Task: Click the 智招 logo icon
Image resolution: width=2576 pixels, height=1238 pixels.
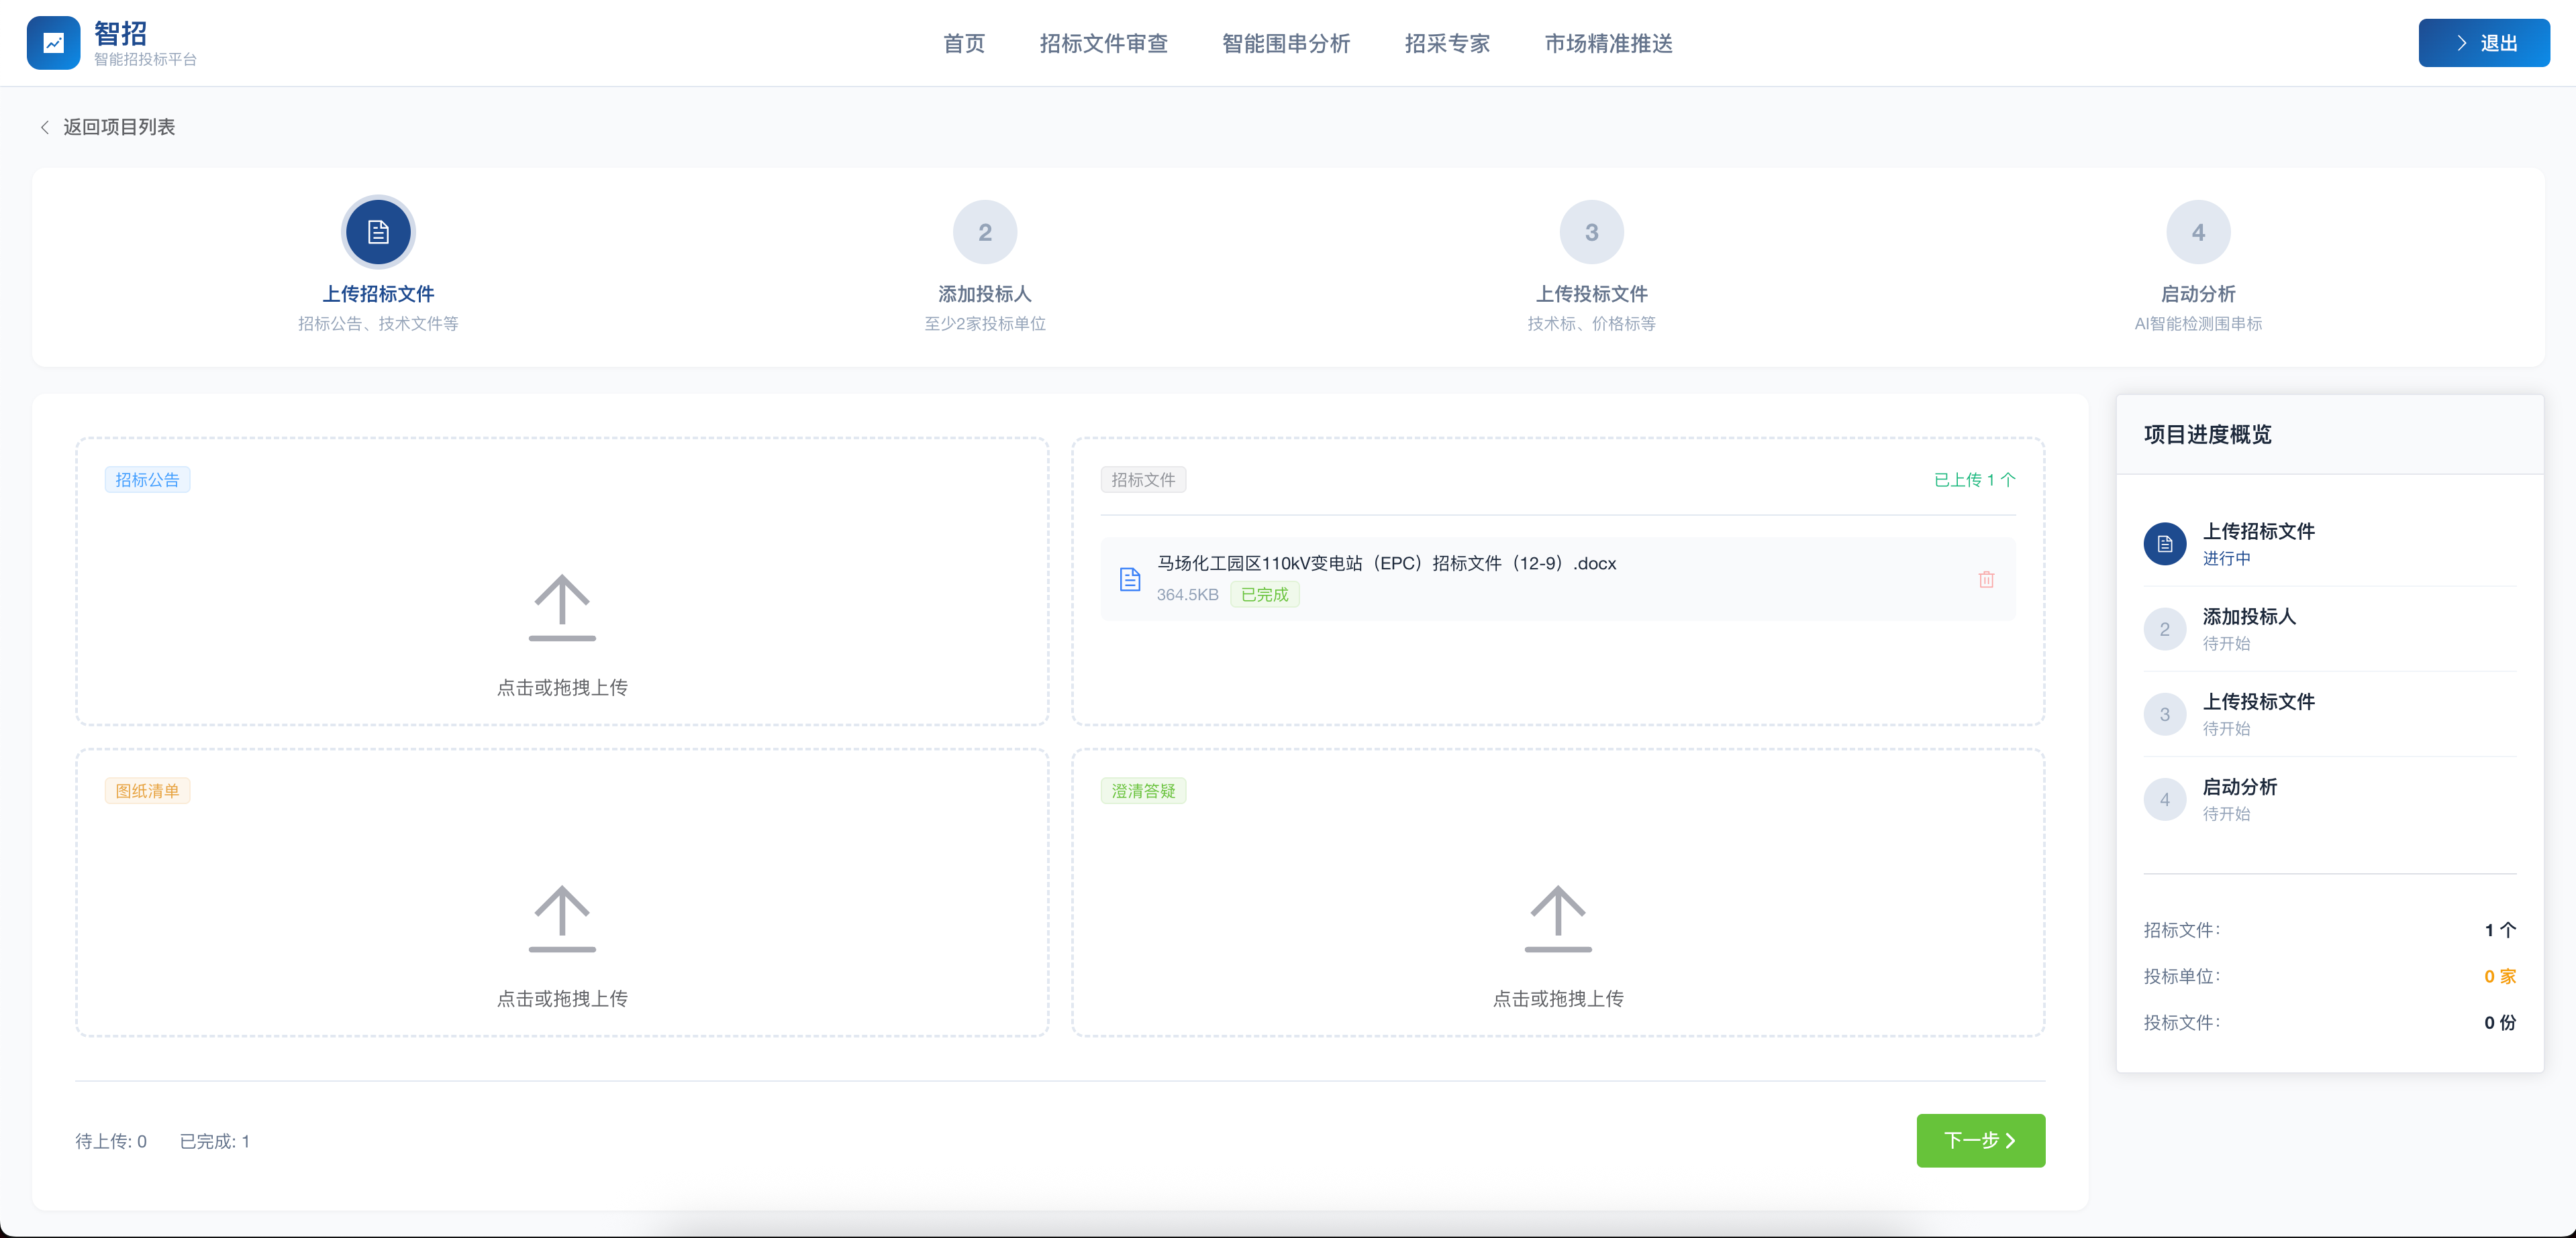Action: click(53, 43)
